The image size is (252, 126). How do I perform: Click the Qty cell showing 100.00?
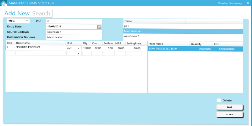pyautogui.click(x=86, y=48)
